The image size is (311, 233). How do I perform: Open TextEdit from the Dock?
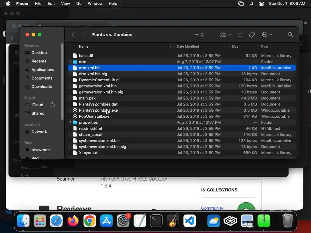(x=140, y=221)
